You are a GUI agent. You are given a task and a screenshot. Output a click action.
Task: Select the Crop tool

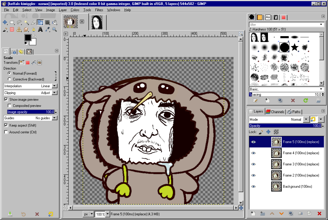[x=33, y=22]
